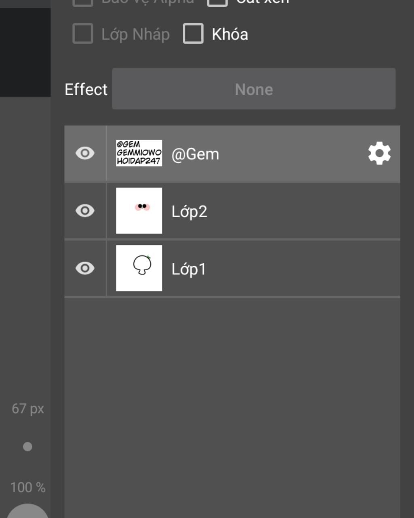414x518 pixels.
Task: Toggle visibility of Lớp2 layer
Action: click(85, 211)
